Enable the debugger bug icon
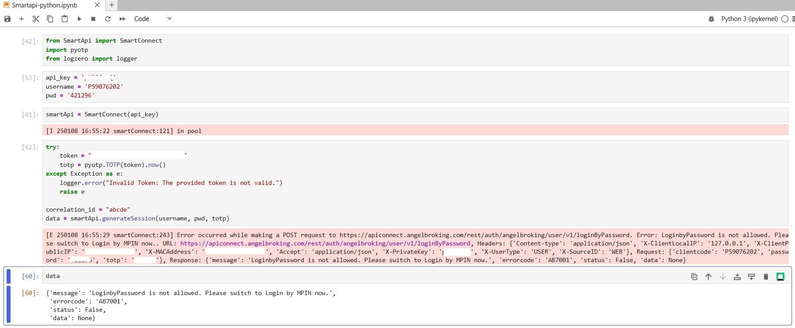Screen dimensions: 795x328 point(711,19)
